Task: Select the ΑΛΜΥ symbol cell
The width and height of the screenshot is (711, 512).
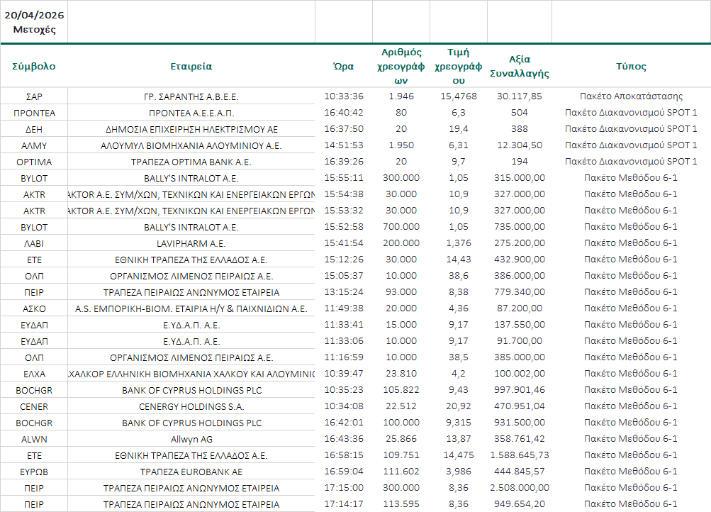Action: 34,145
